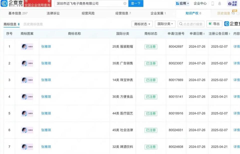Select registration number 80042697
Image resolution: width=240 pixels, height=154 pixels.
point(176,47)
